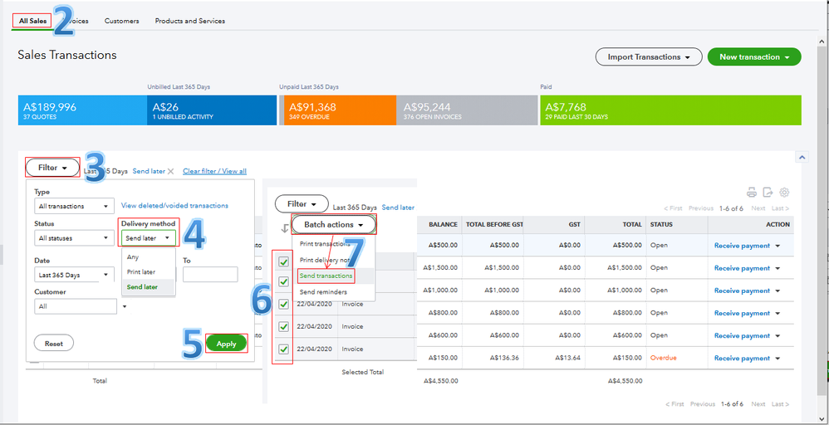Switch to the All Sales tab
The height and width of the screenshot is (425, 829).
pyautogui.click(x=32, y=21)
